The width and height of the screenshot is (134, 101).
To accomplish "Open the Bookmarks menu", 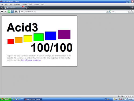I will tap(17, 4).
